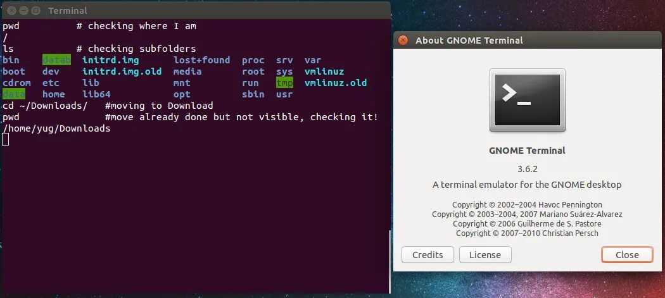Image resolution: width=665 pixels, height=298 pixels.
Task: Click the Terminal scrollbar handle
Action: pos(389,261)
